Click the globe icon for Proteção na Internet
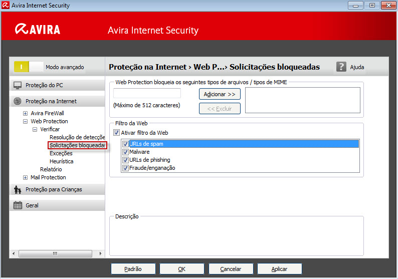398x279 pixels. click(x=18, y=101)
